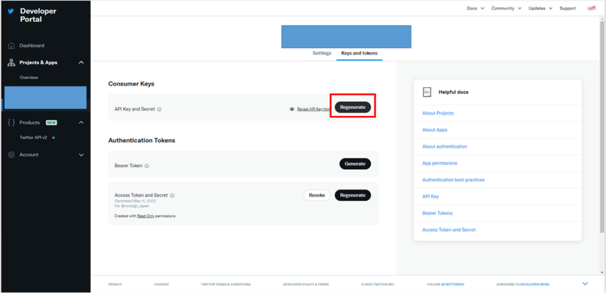Open the About Projects doc link
The width and height of the screenshot is (606, 293).
[438, 113]
